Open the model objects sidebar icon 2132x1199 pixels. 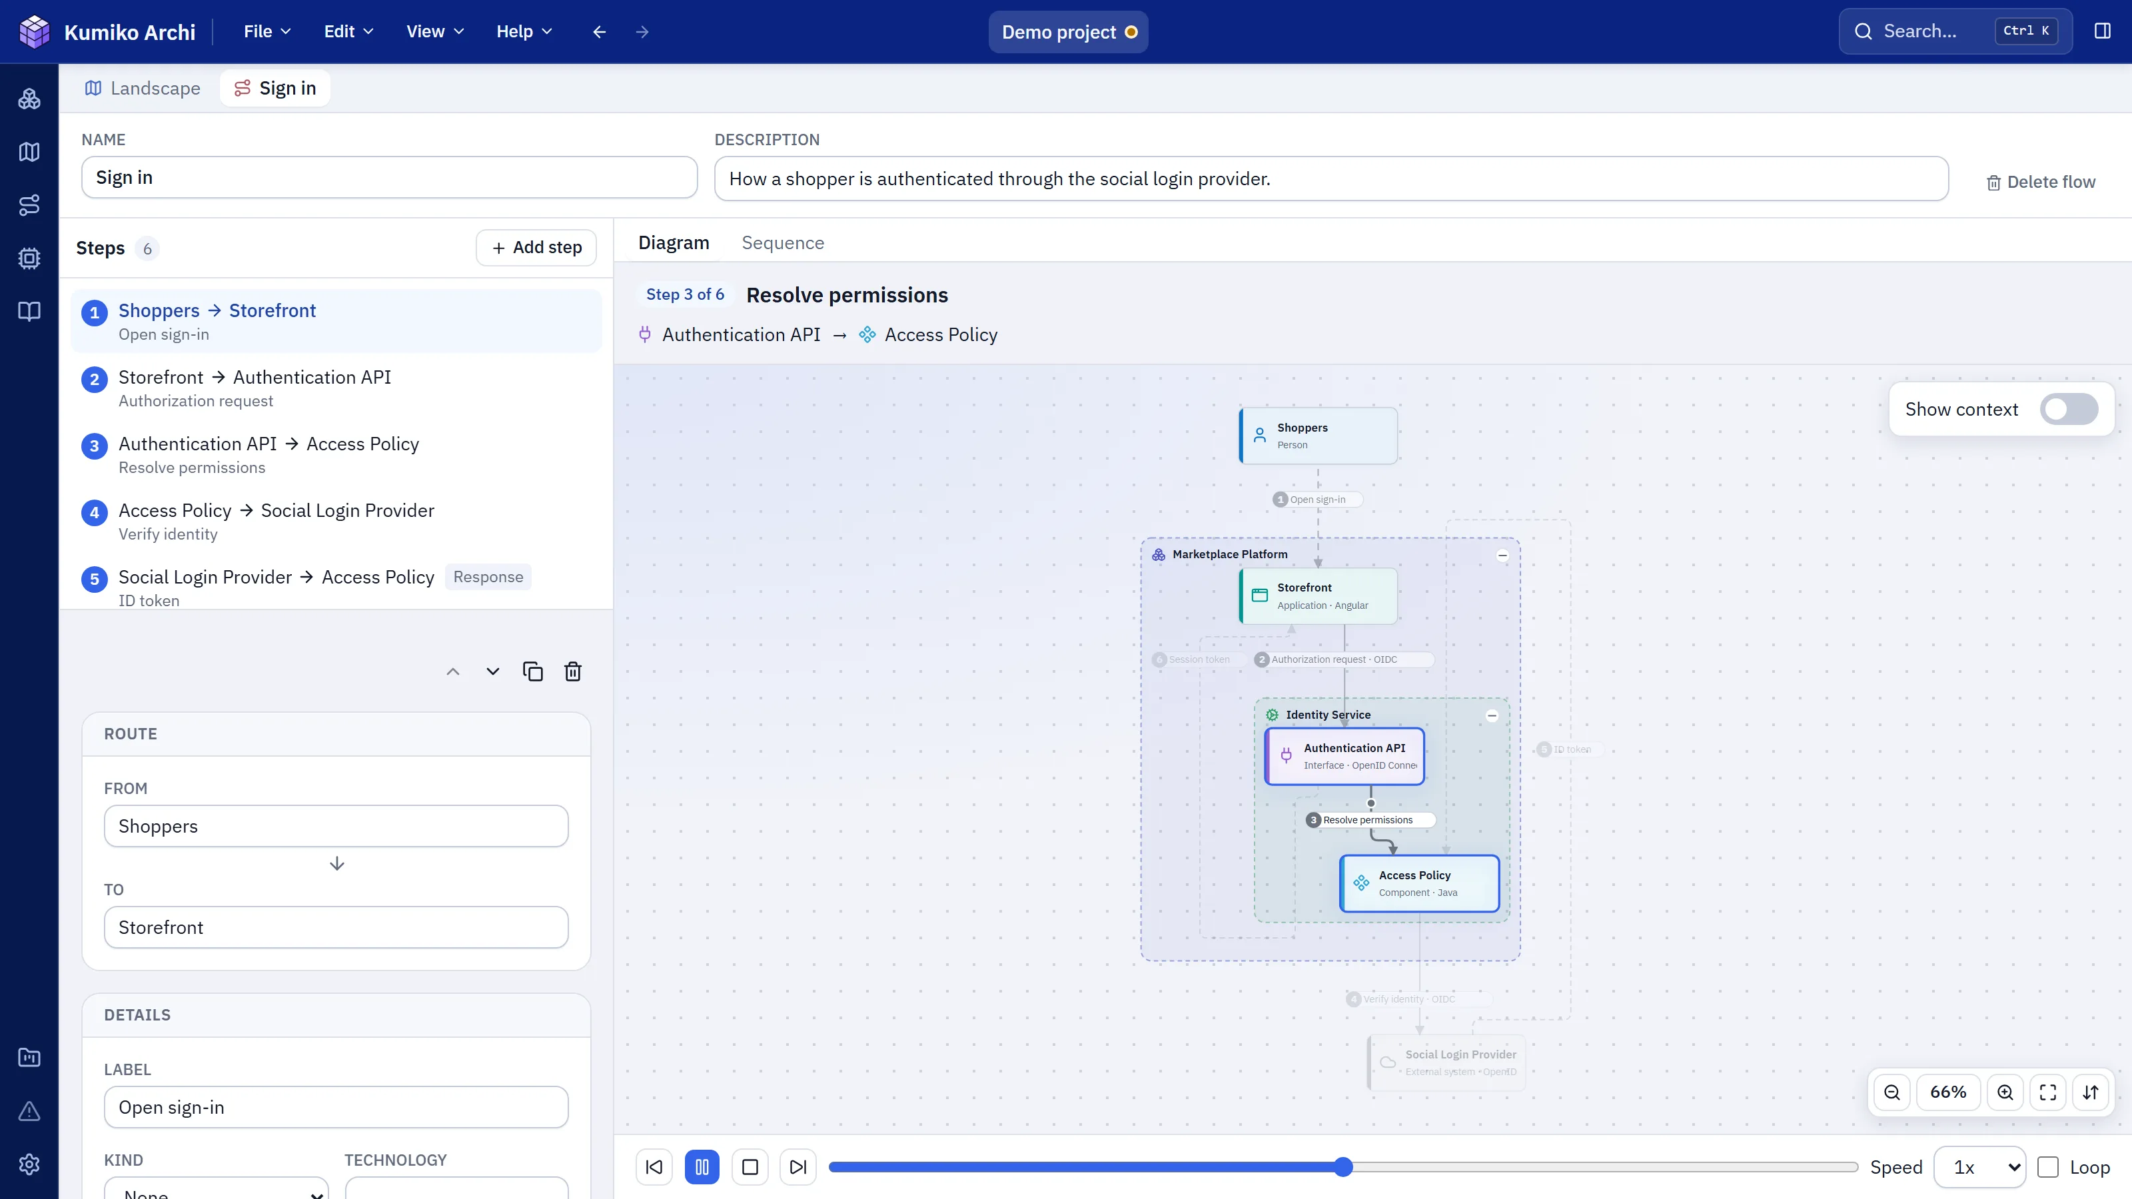pos(29,99)
